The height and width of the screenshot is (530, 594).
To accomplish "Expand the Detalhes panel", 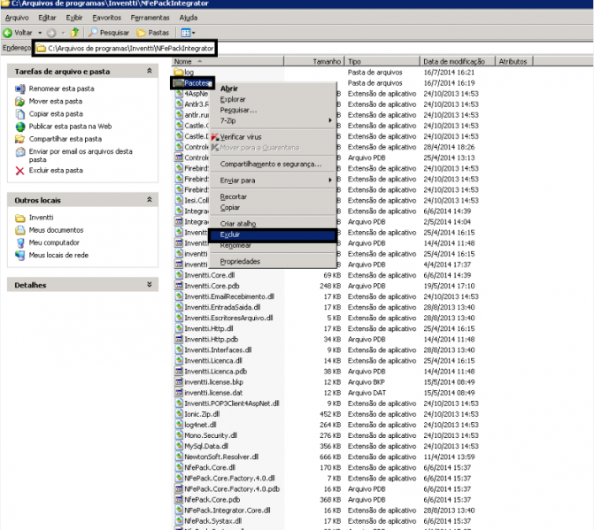I will tap(150, 285).
